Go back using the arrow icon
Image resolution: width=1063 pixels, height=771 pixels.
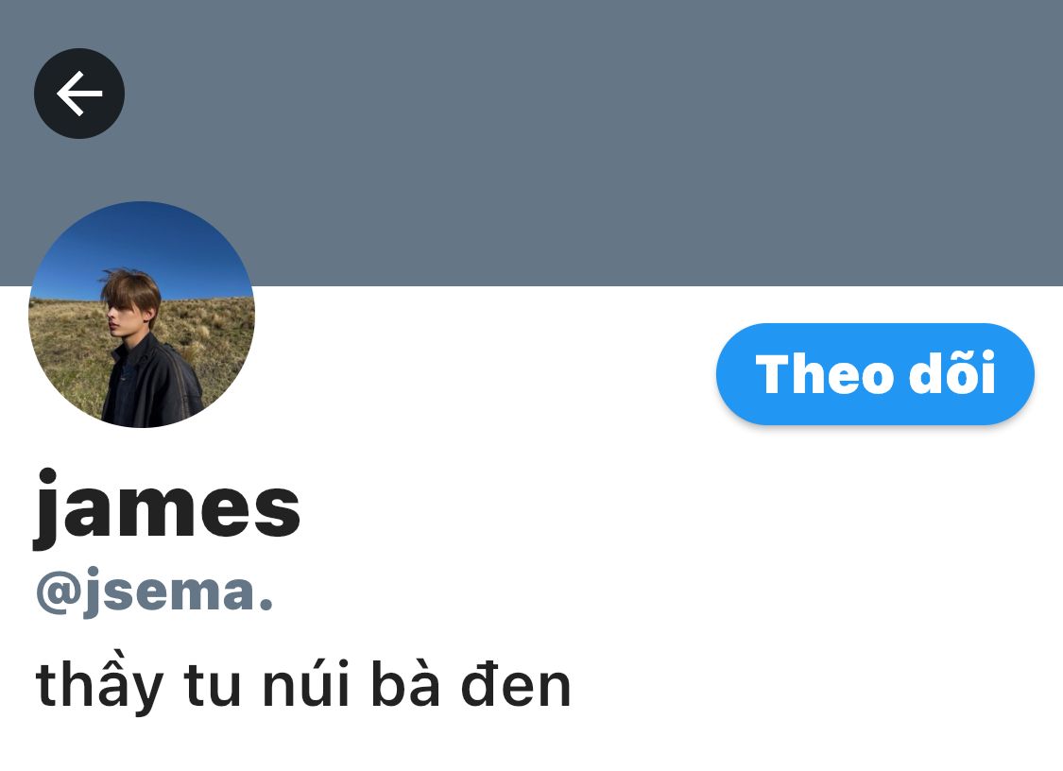[79, 94]
